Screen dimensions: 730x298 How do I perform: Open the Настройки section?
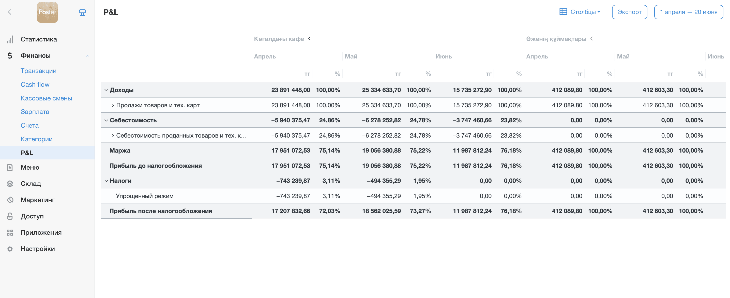pyautogui.click(x=38, y=249)
